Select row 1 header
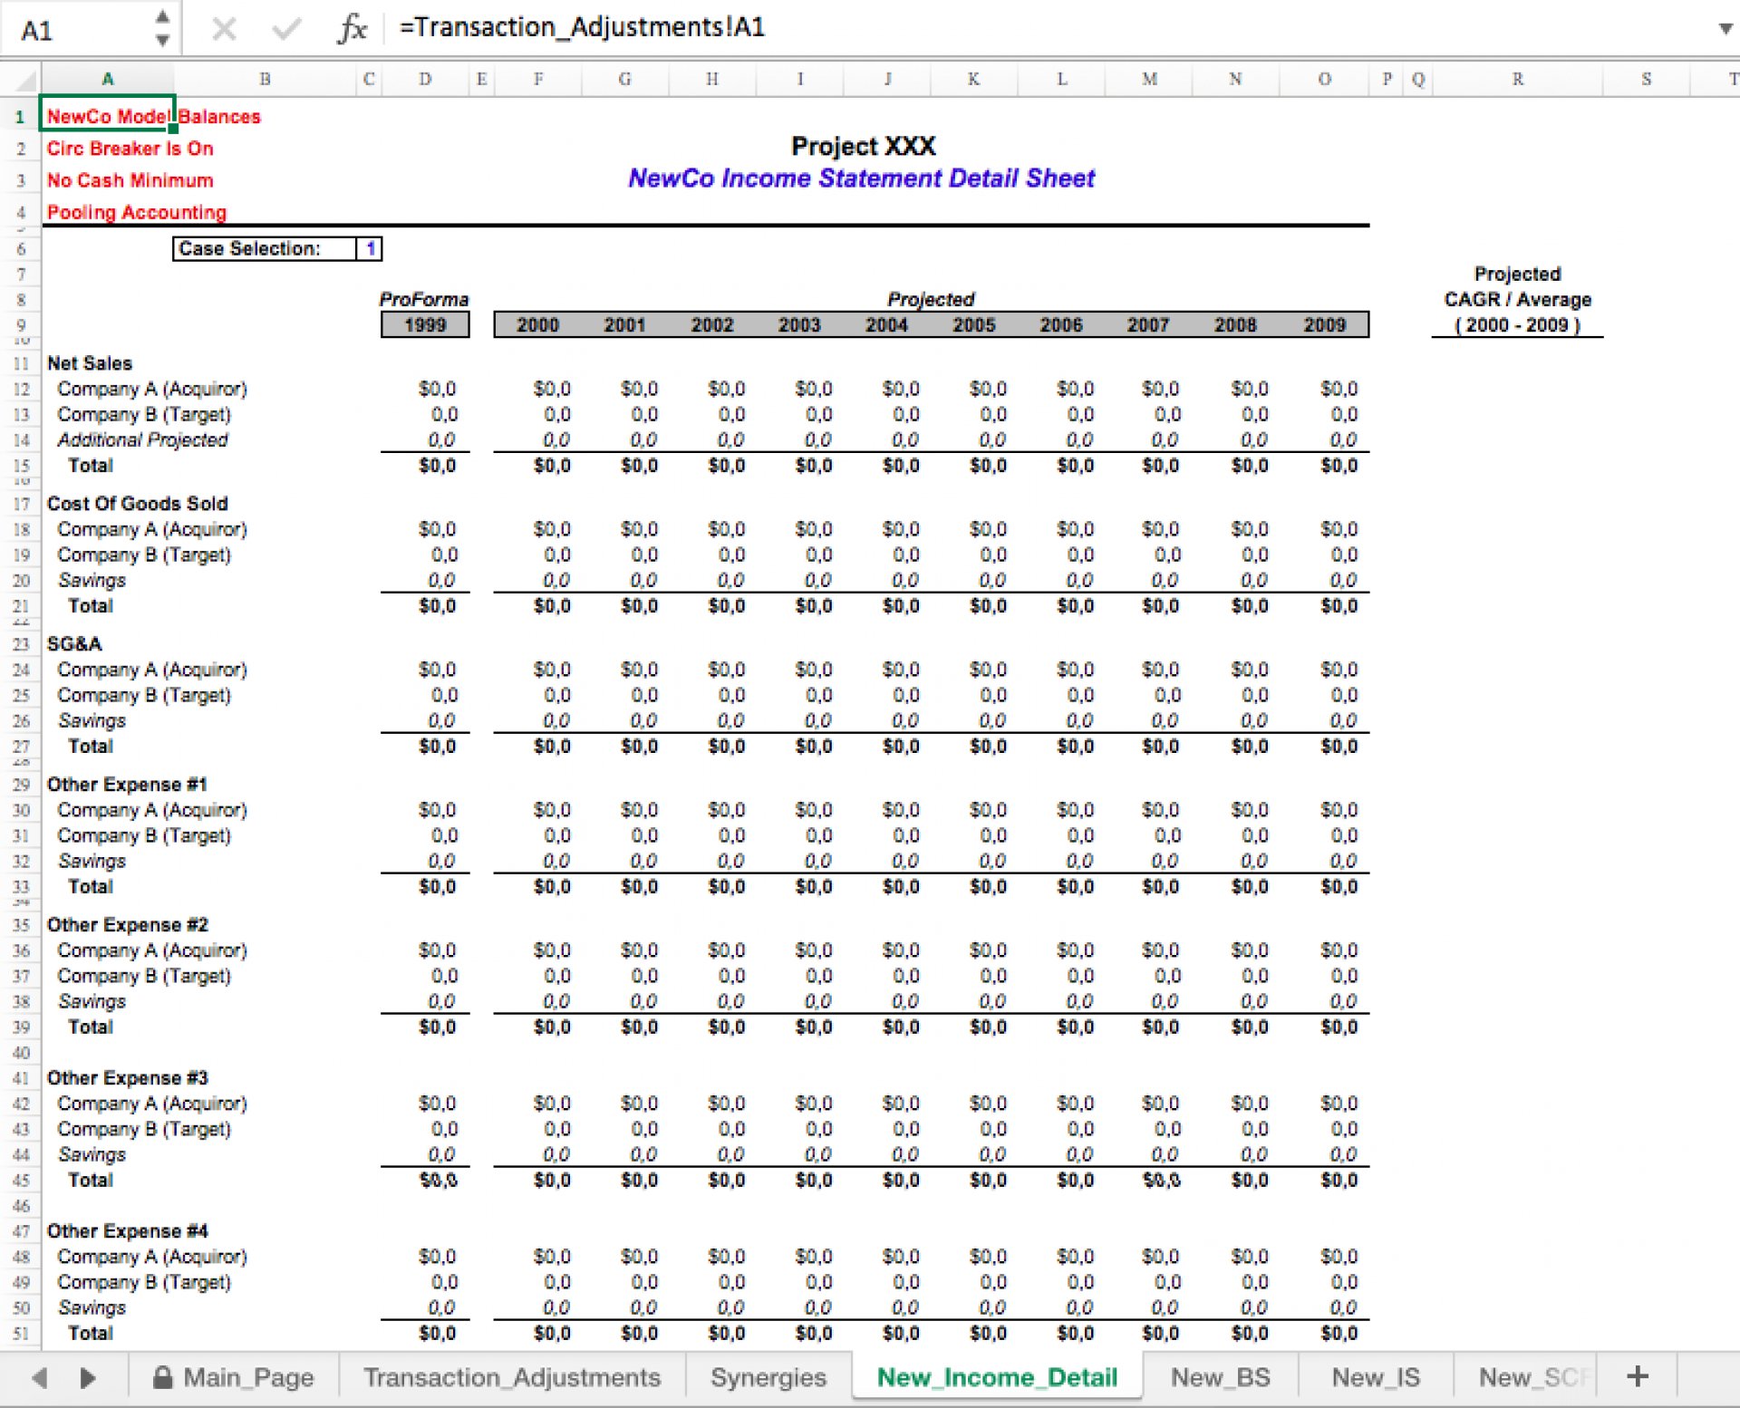 coord(19,117)
